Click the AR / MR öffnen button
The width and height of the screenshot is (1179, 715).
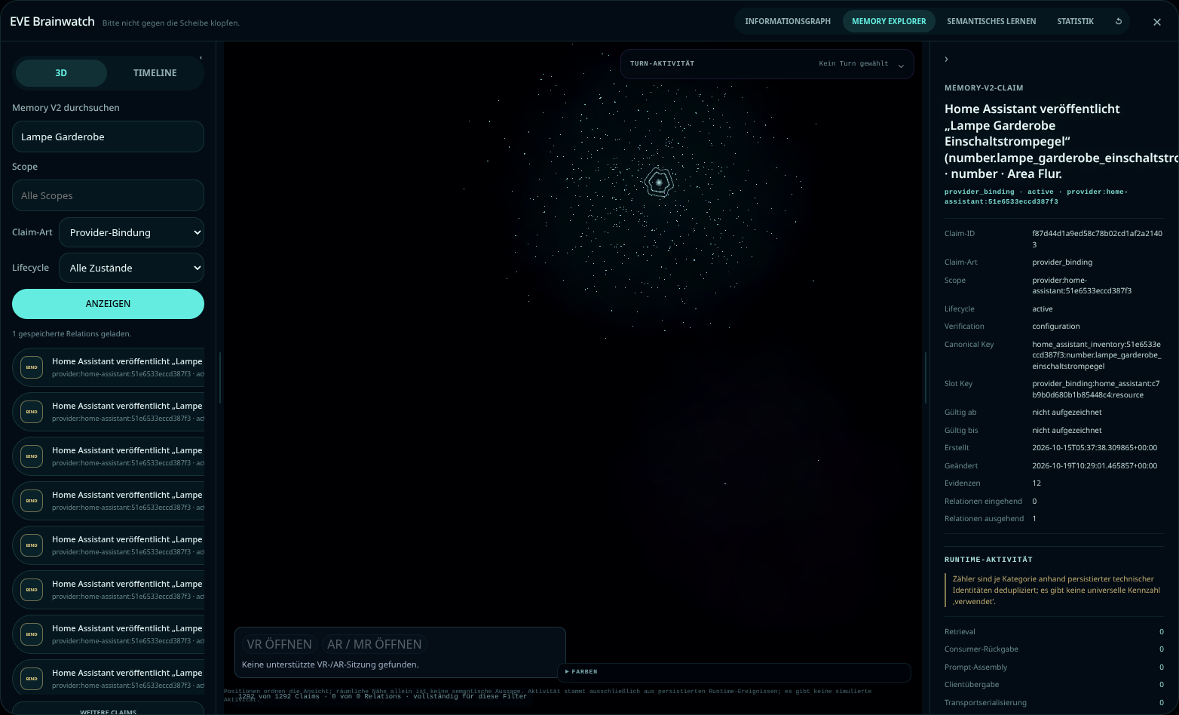(374, 644)
